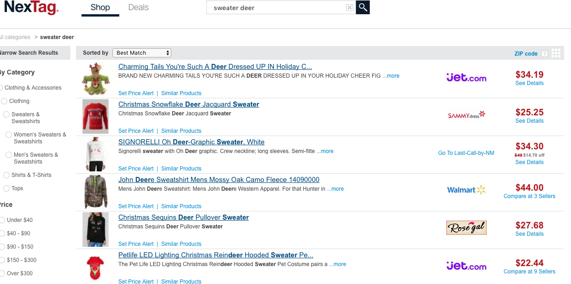The width and height of the screenshot is (571, 284).
Task: Select Women's Sweaters & Sweatshirts radio
Action: (9, 135)
